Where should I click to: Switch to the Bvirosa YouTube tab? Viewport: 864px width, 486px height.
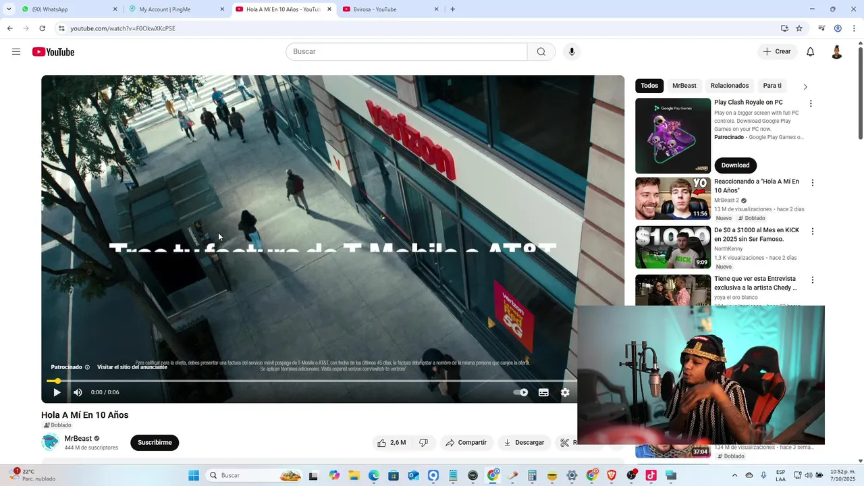pos(391,9)
